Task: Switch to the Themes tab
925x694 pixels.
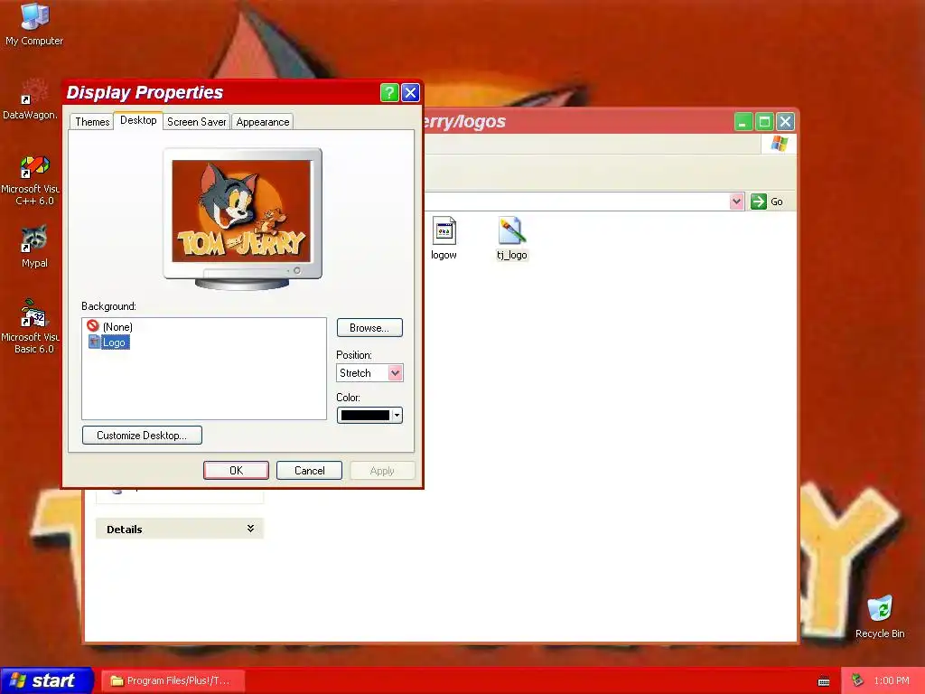Action: coord(92,122)
